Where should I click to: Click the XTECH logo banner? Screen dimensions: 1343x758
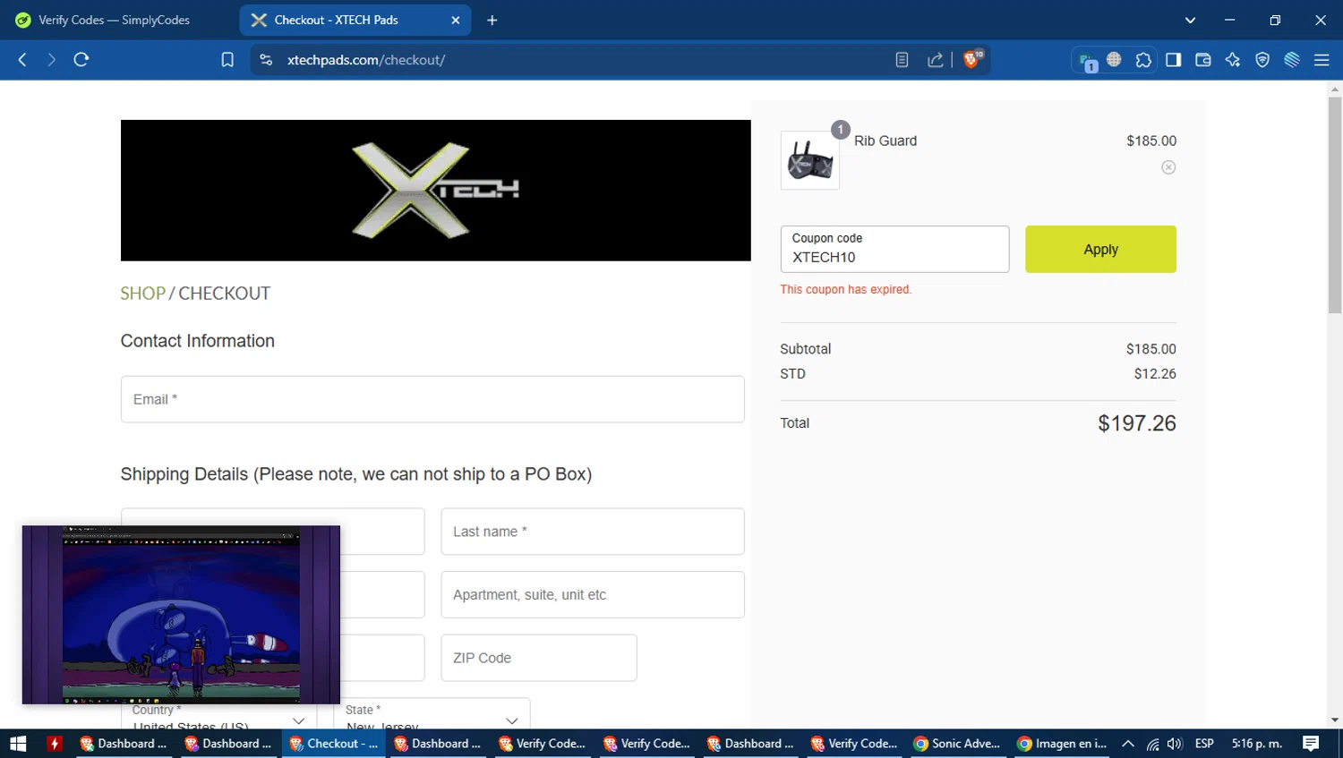pyautogui.click(x=436, y=191)
